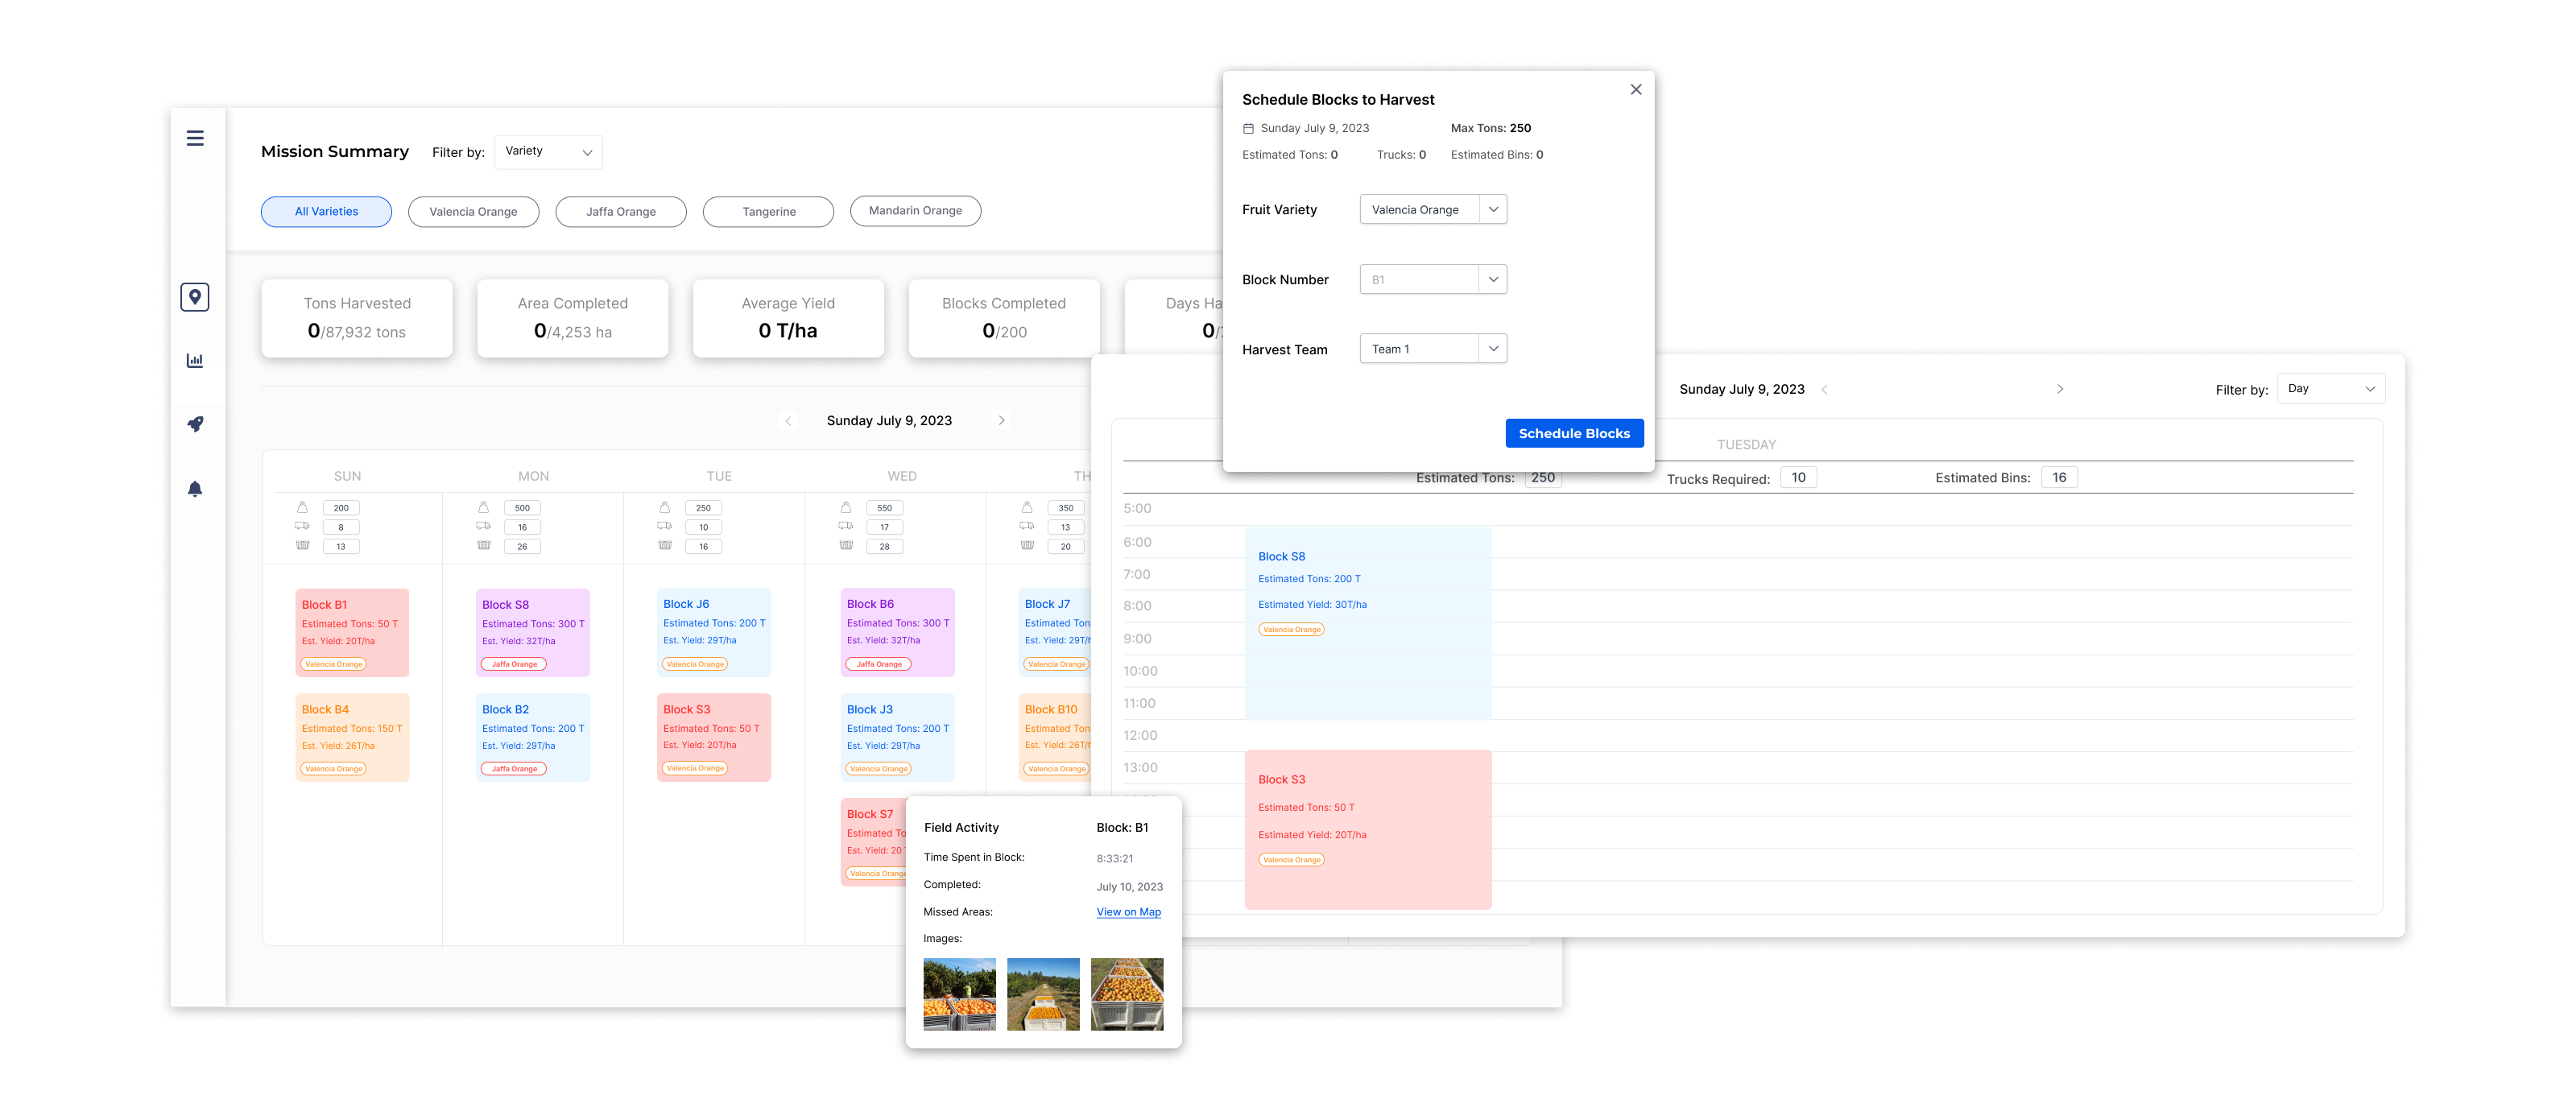Viewport: 2576px width, 1116px height.
Task: Advance day view with right chevron
Action: coord(2059,389)
